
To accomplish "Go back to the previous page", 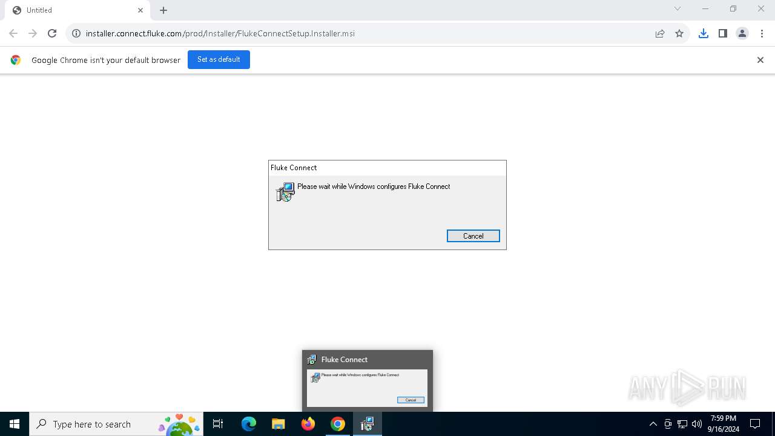I will [13, 33].
